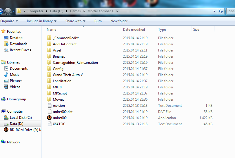Viewport: 235px width, 158px height.
Task: Go to Games in the address breadcrumb
Action: 75,11
